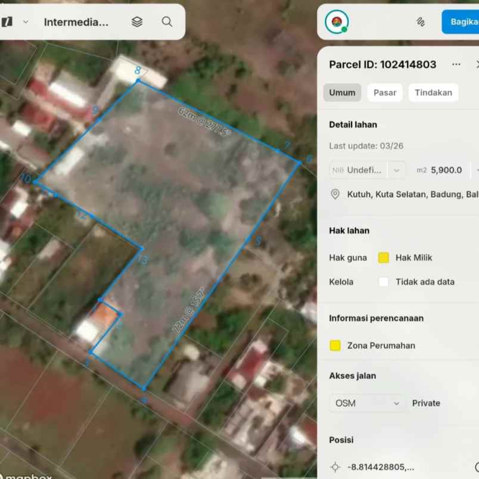Select parcel vertex 13 on map
The height and width of the screenshot is (479, 479).
pyautogui.click(x=142, y=248)
